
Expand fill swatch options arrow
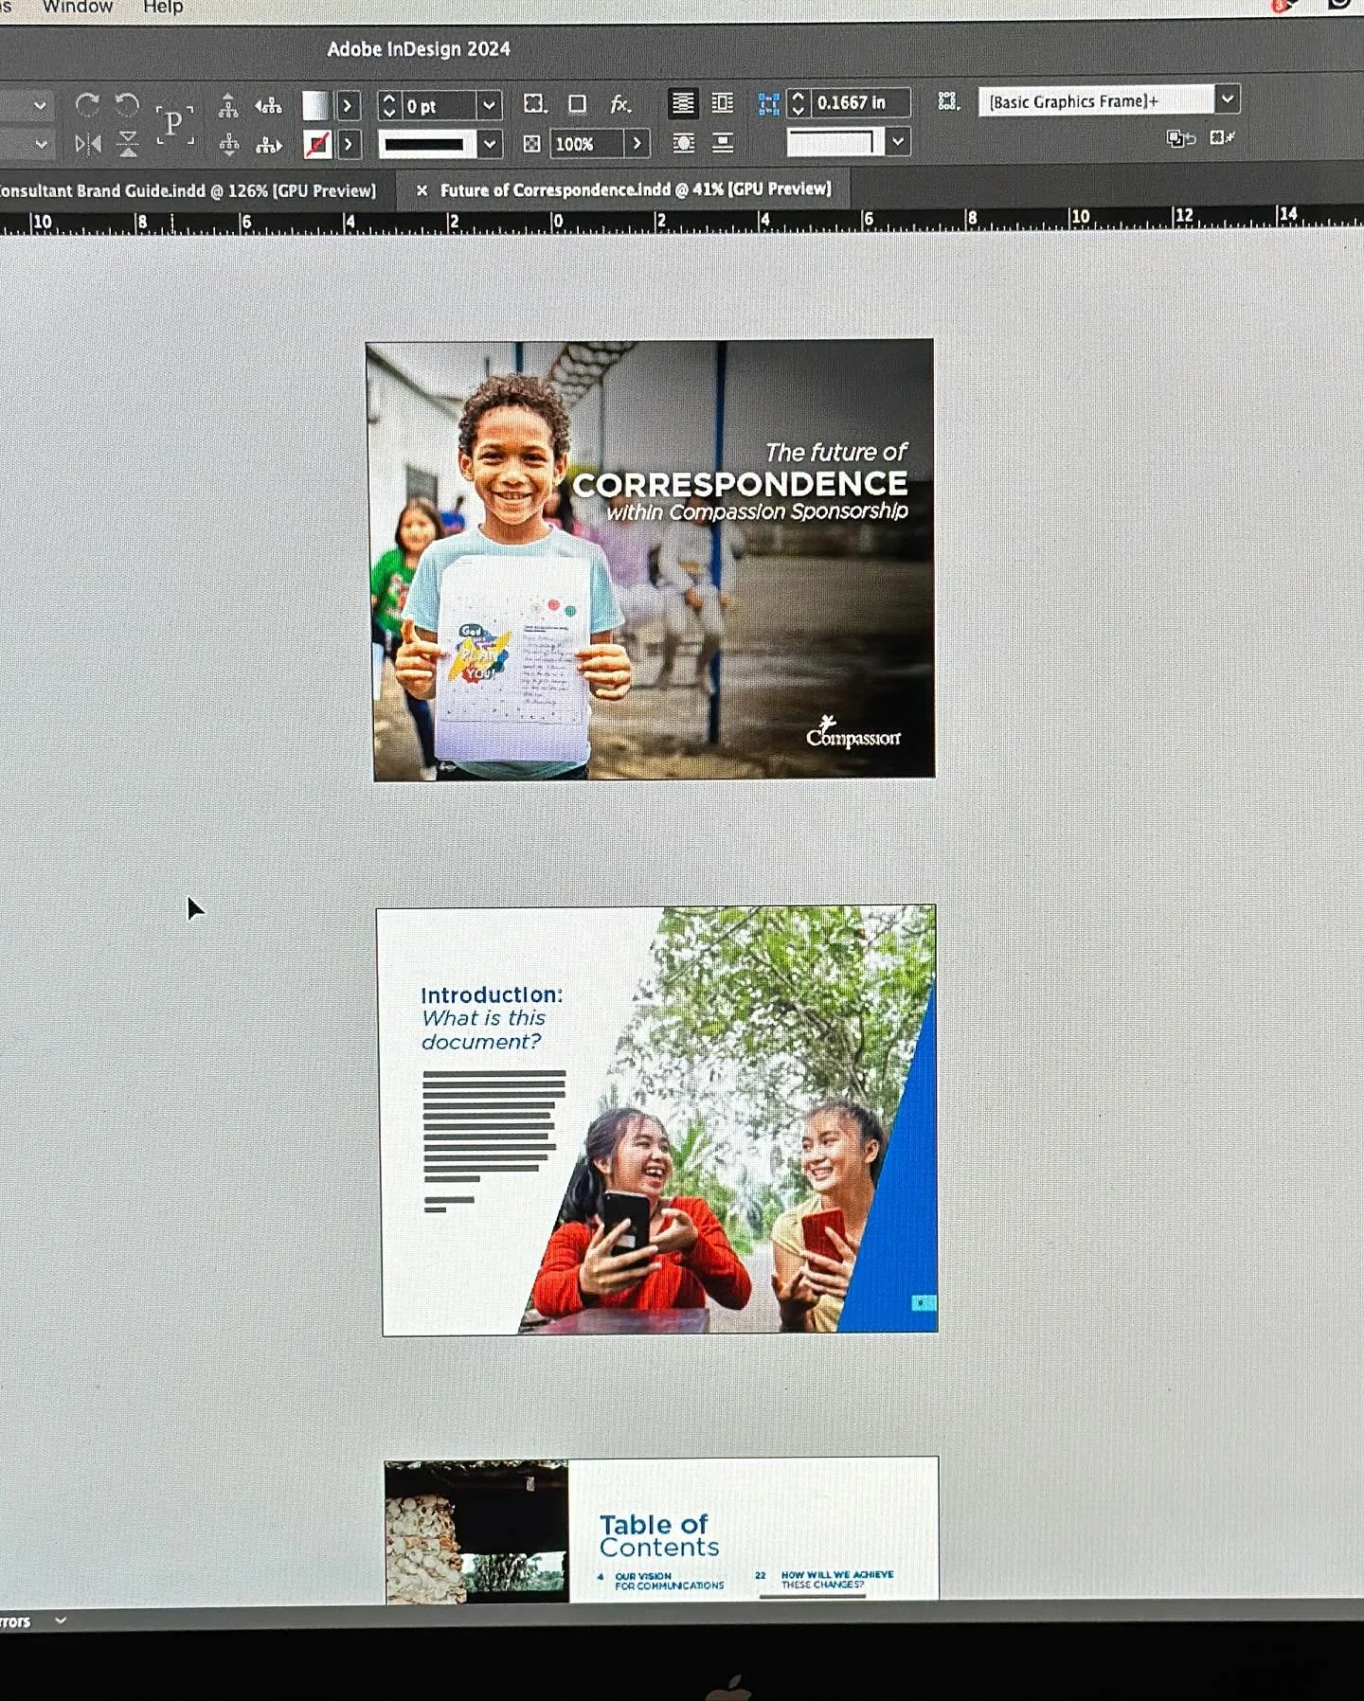pos(348,105)
